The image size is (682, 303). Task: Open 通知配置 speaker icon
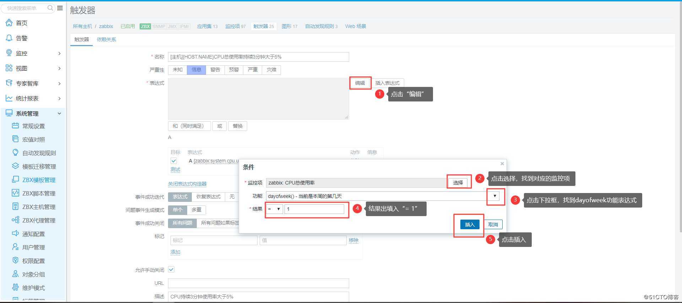[15, 233]
